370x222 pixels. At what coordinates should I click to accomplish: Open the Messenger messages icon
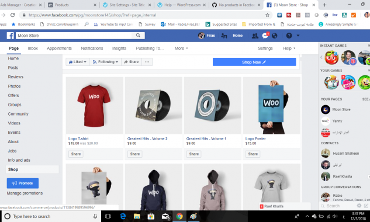pyautogui.click(x=265, y=36)
